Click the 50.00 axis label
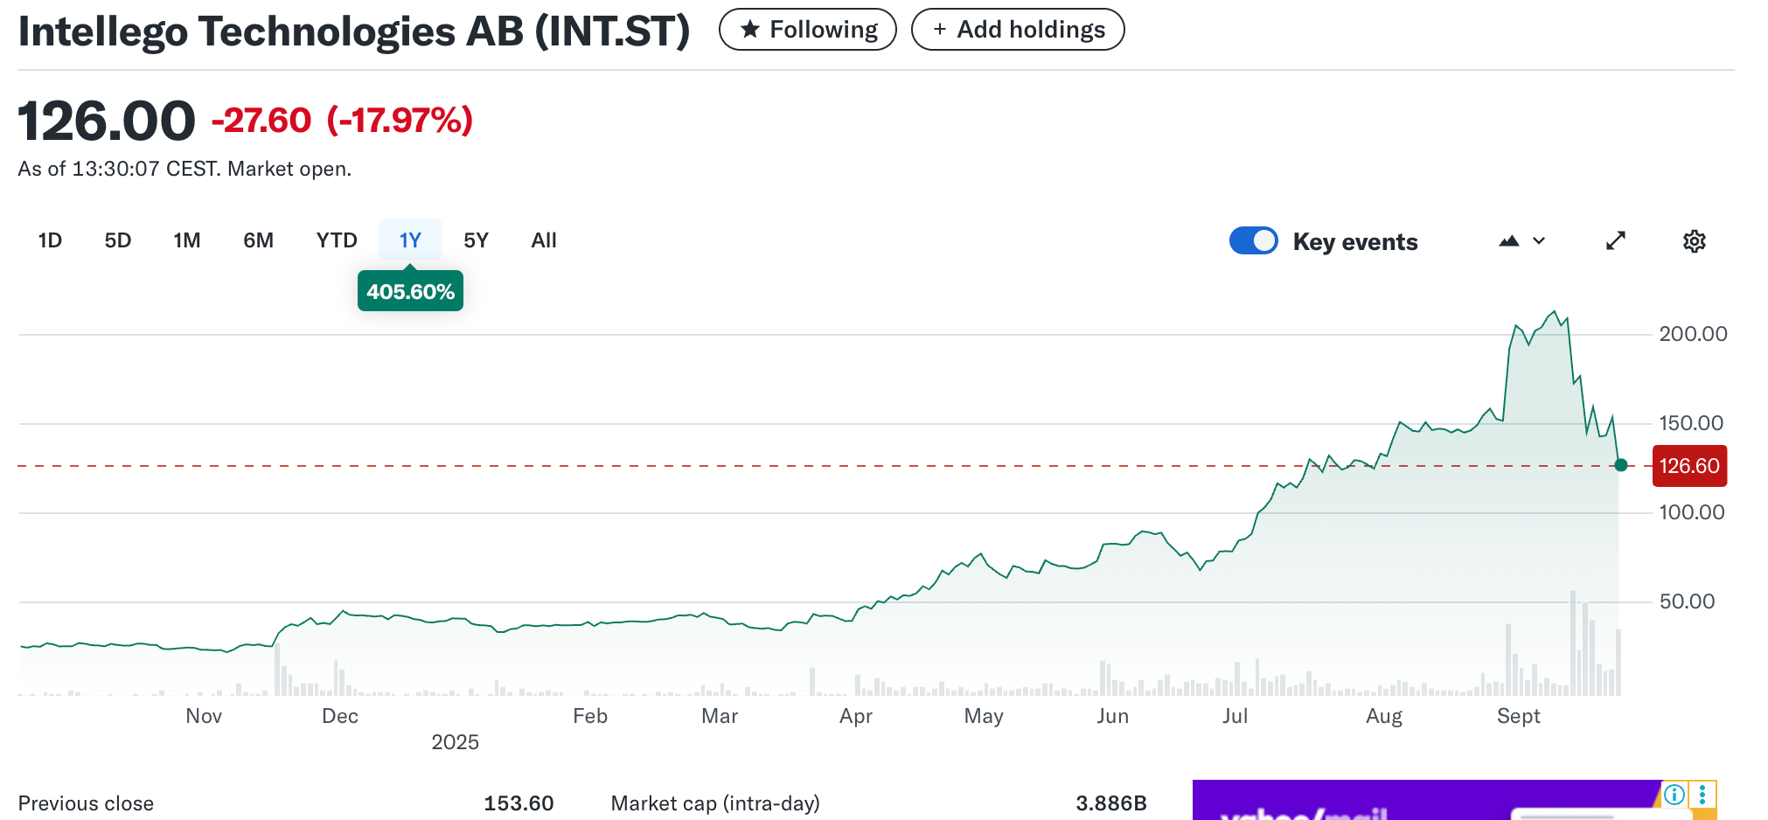1768x820 pixels. 1687,601
